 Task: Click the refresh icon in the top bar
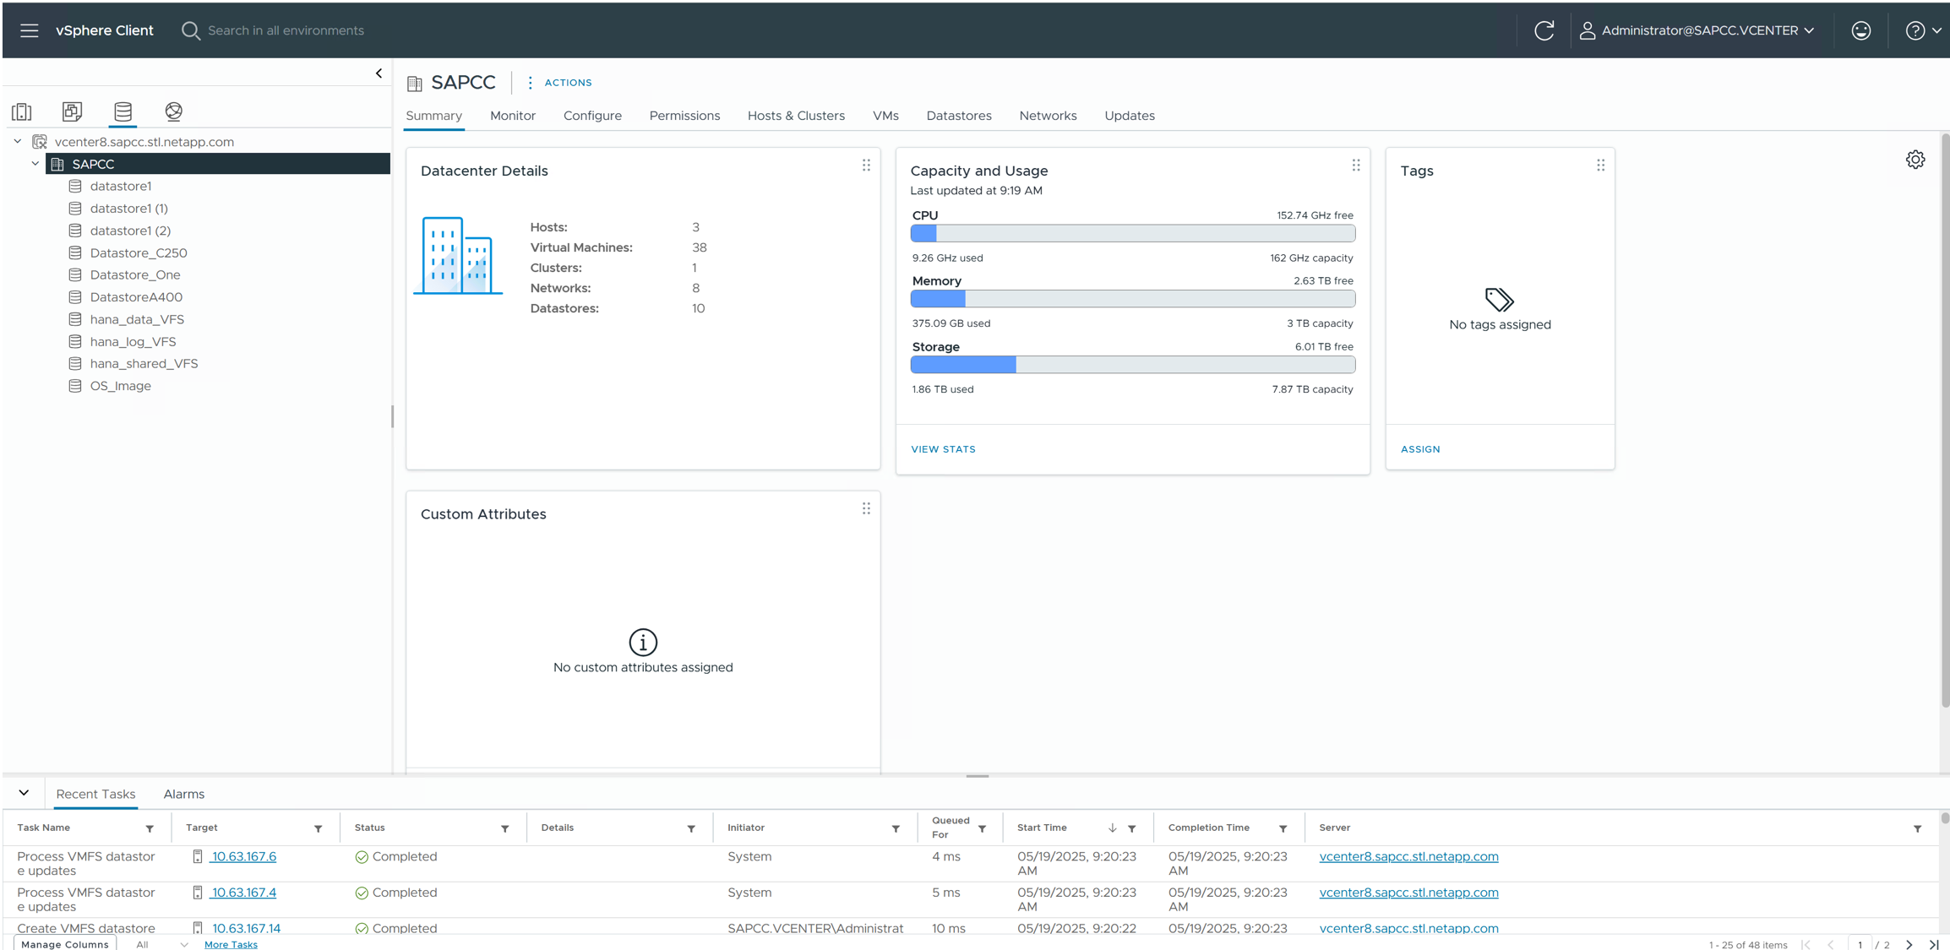[x=1544, y=30]
